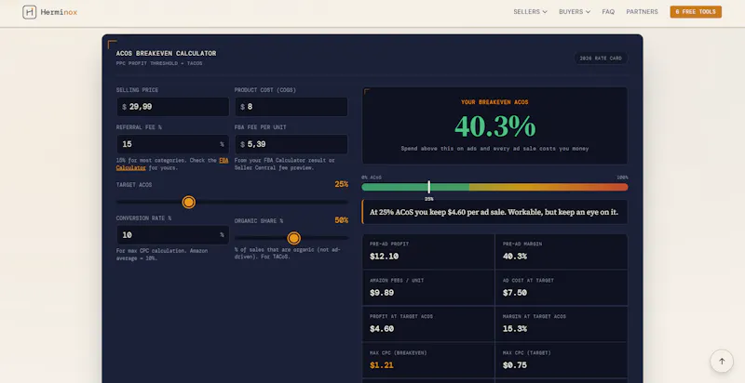Click the scroll-to-top arrow button
745x383 pixels.
[x=722, y=362]
